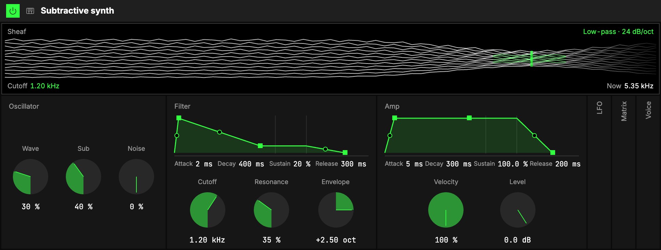This screenshot has height=250, width=661.
Task: Toggle the green synth power button
Action: (x=13, y=11)
